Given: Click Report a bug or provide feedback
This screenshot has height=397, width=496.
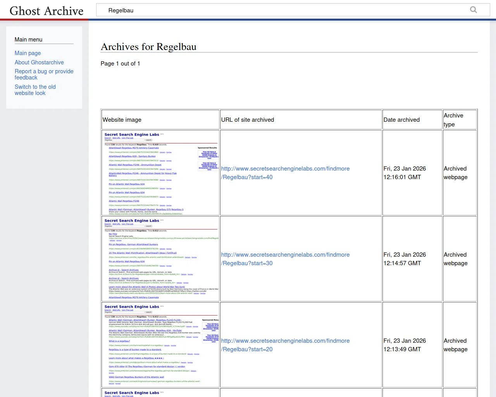Looking at the screenshot, I should [x=44, y=74].
